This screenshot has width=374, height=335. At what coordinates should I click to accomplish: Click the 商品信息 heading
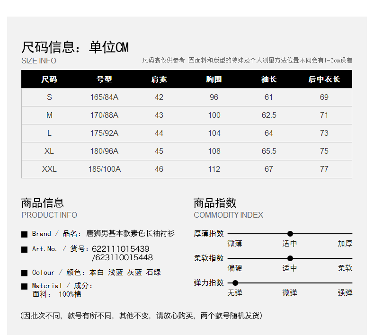(43, 203)
